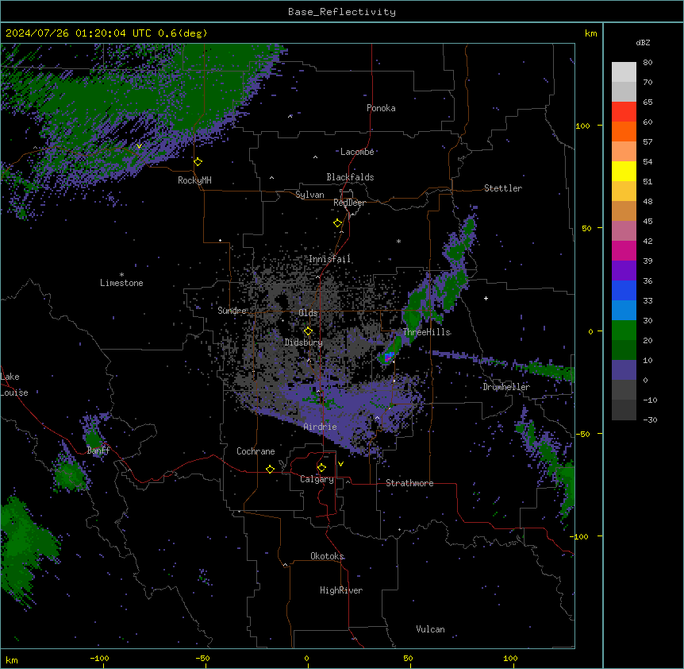Click the Vulcan city label

(x=431, y=630)
